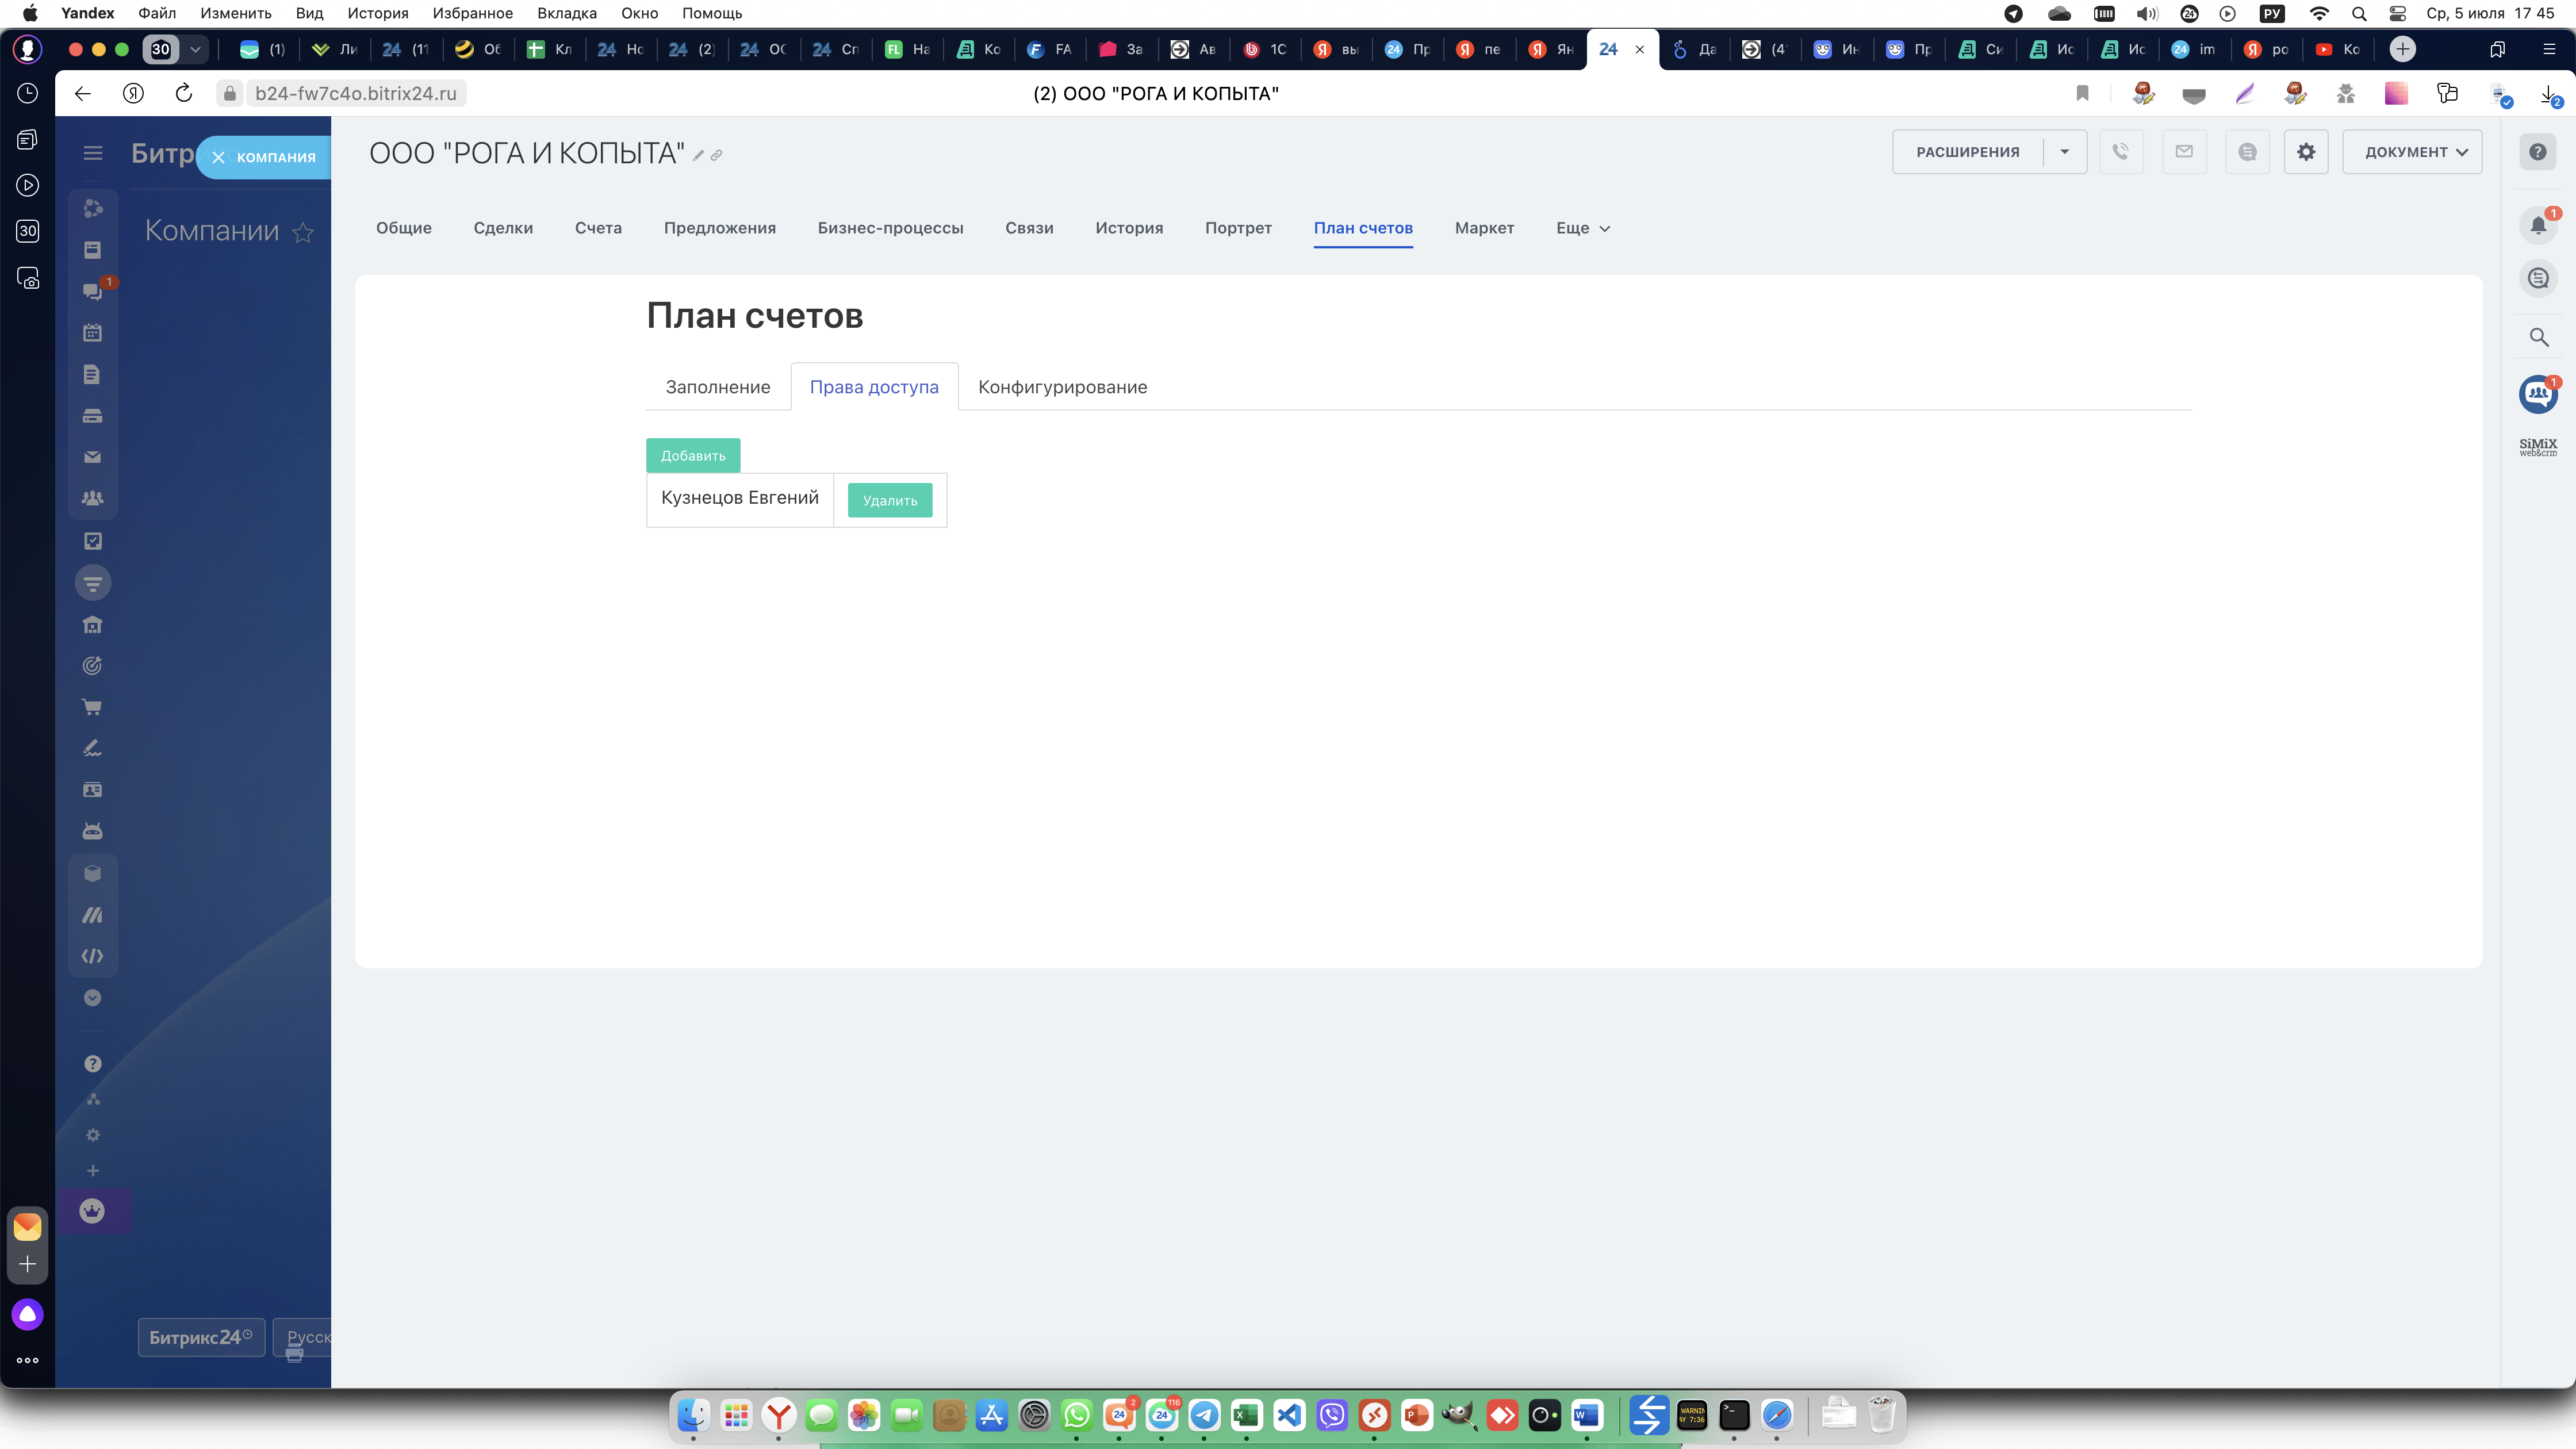Toggle the favorite star next to Компании
The image size is (2576, 1449).
303,233
